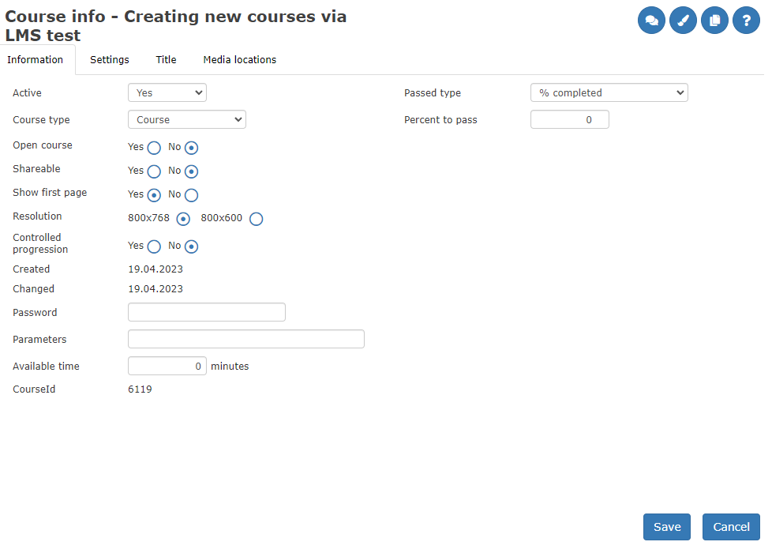The width and height of the screenshot is (772, 553).
Task: Set Show first page to No
Action: point(190,195)
